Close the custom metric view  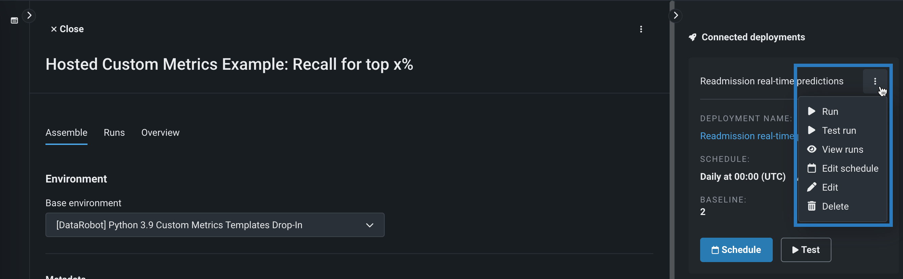(x=67, y=29)
